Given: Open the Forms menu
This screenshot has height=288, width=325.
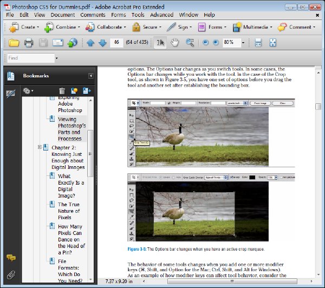Looking at the screenshot, I should 119,15.
